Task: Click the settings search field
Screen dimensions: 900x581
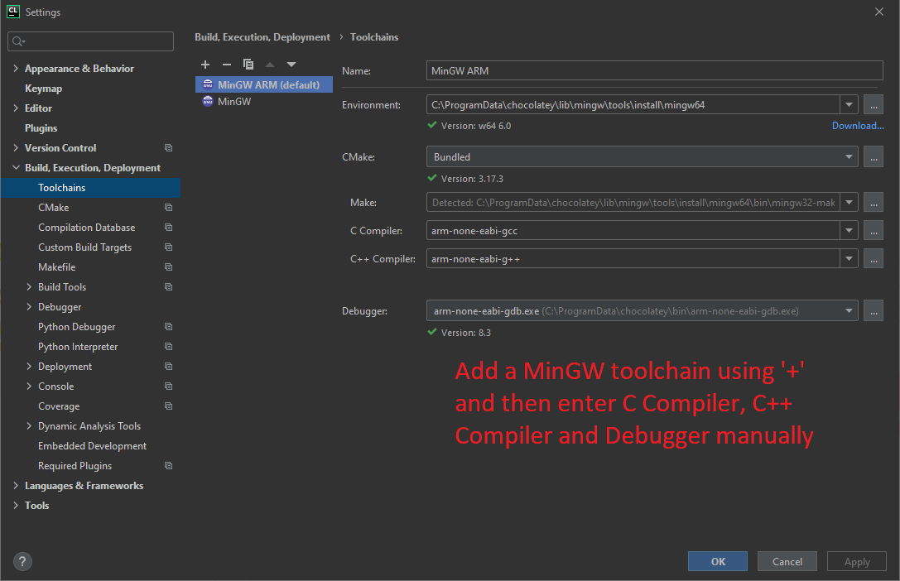Action: (x=91, y=41)
